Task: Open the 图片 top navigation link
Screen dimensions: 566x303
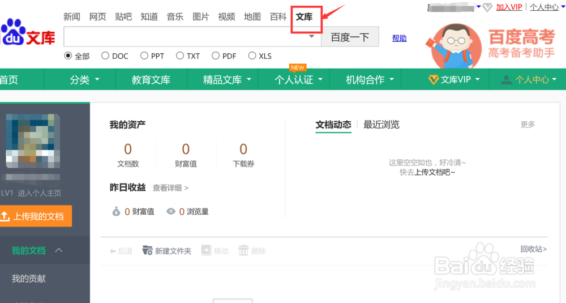Action: click(201, 16)
